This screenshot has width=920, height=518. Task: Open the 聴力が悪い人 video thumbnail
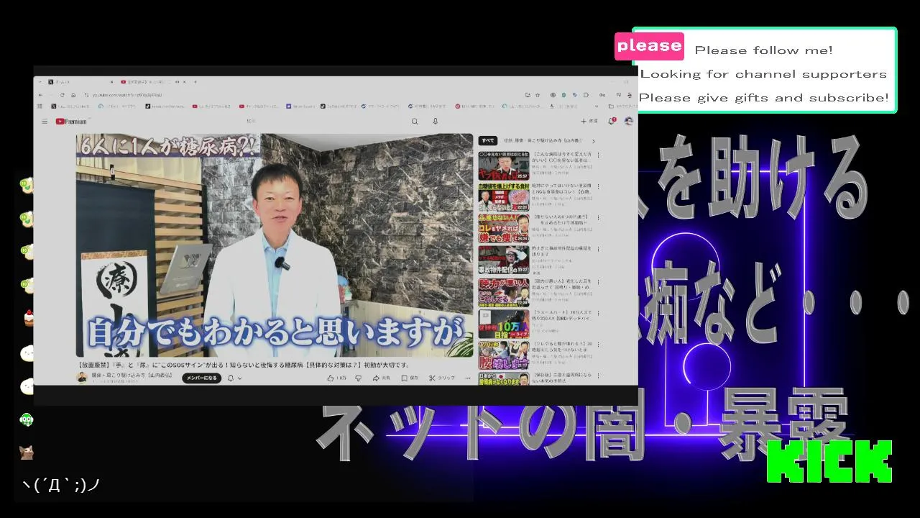(x=504, y=292)
